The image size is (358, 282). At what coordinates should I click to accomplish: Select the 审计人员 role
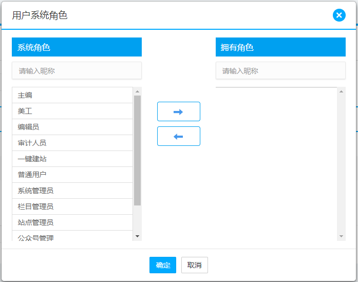point(72,143)
